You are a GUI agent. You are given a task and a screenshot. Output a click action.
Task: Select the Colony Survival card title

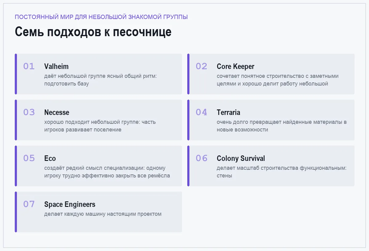coord(241,158)
